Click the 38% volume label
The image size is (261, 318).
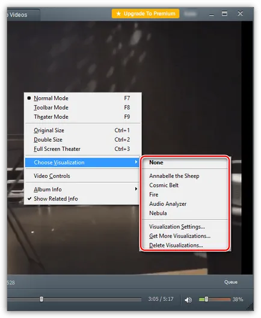point(238,299)
